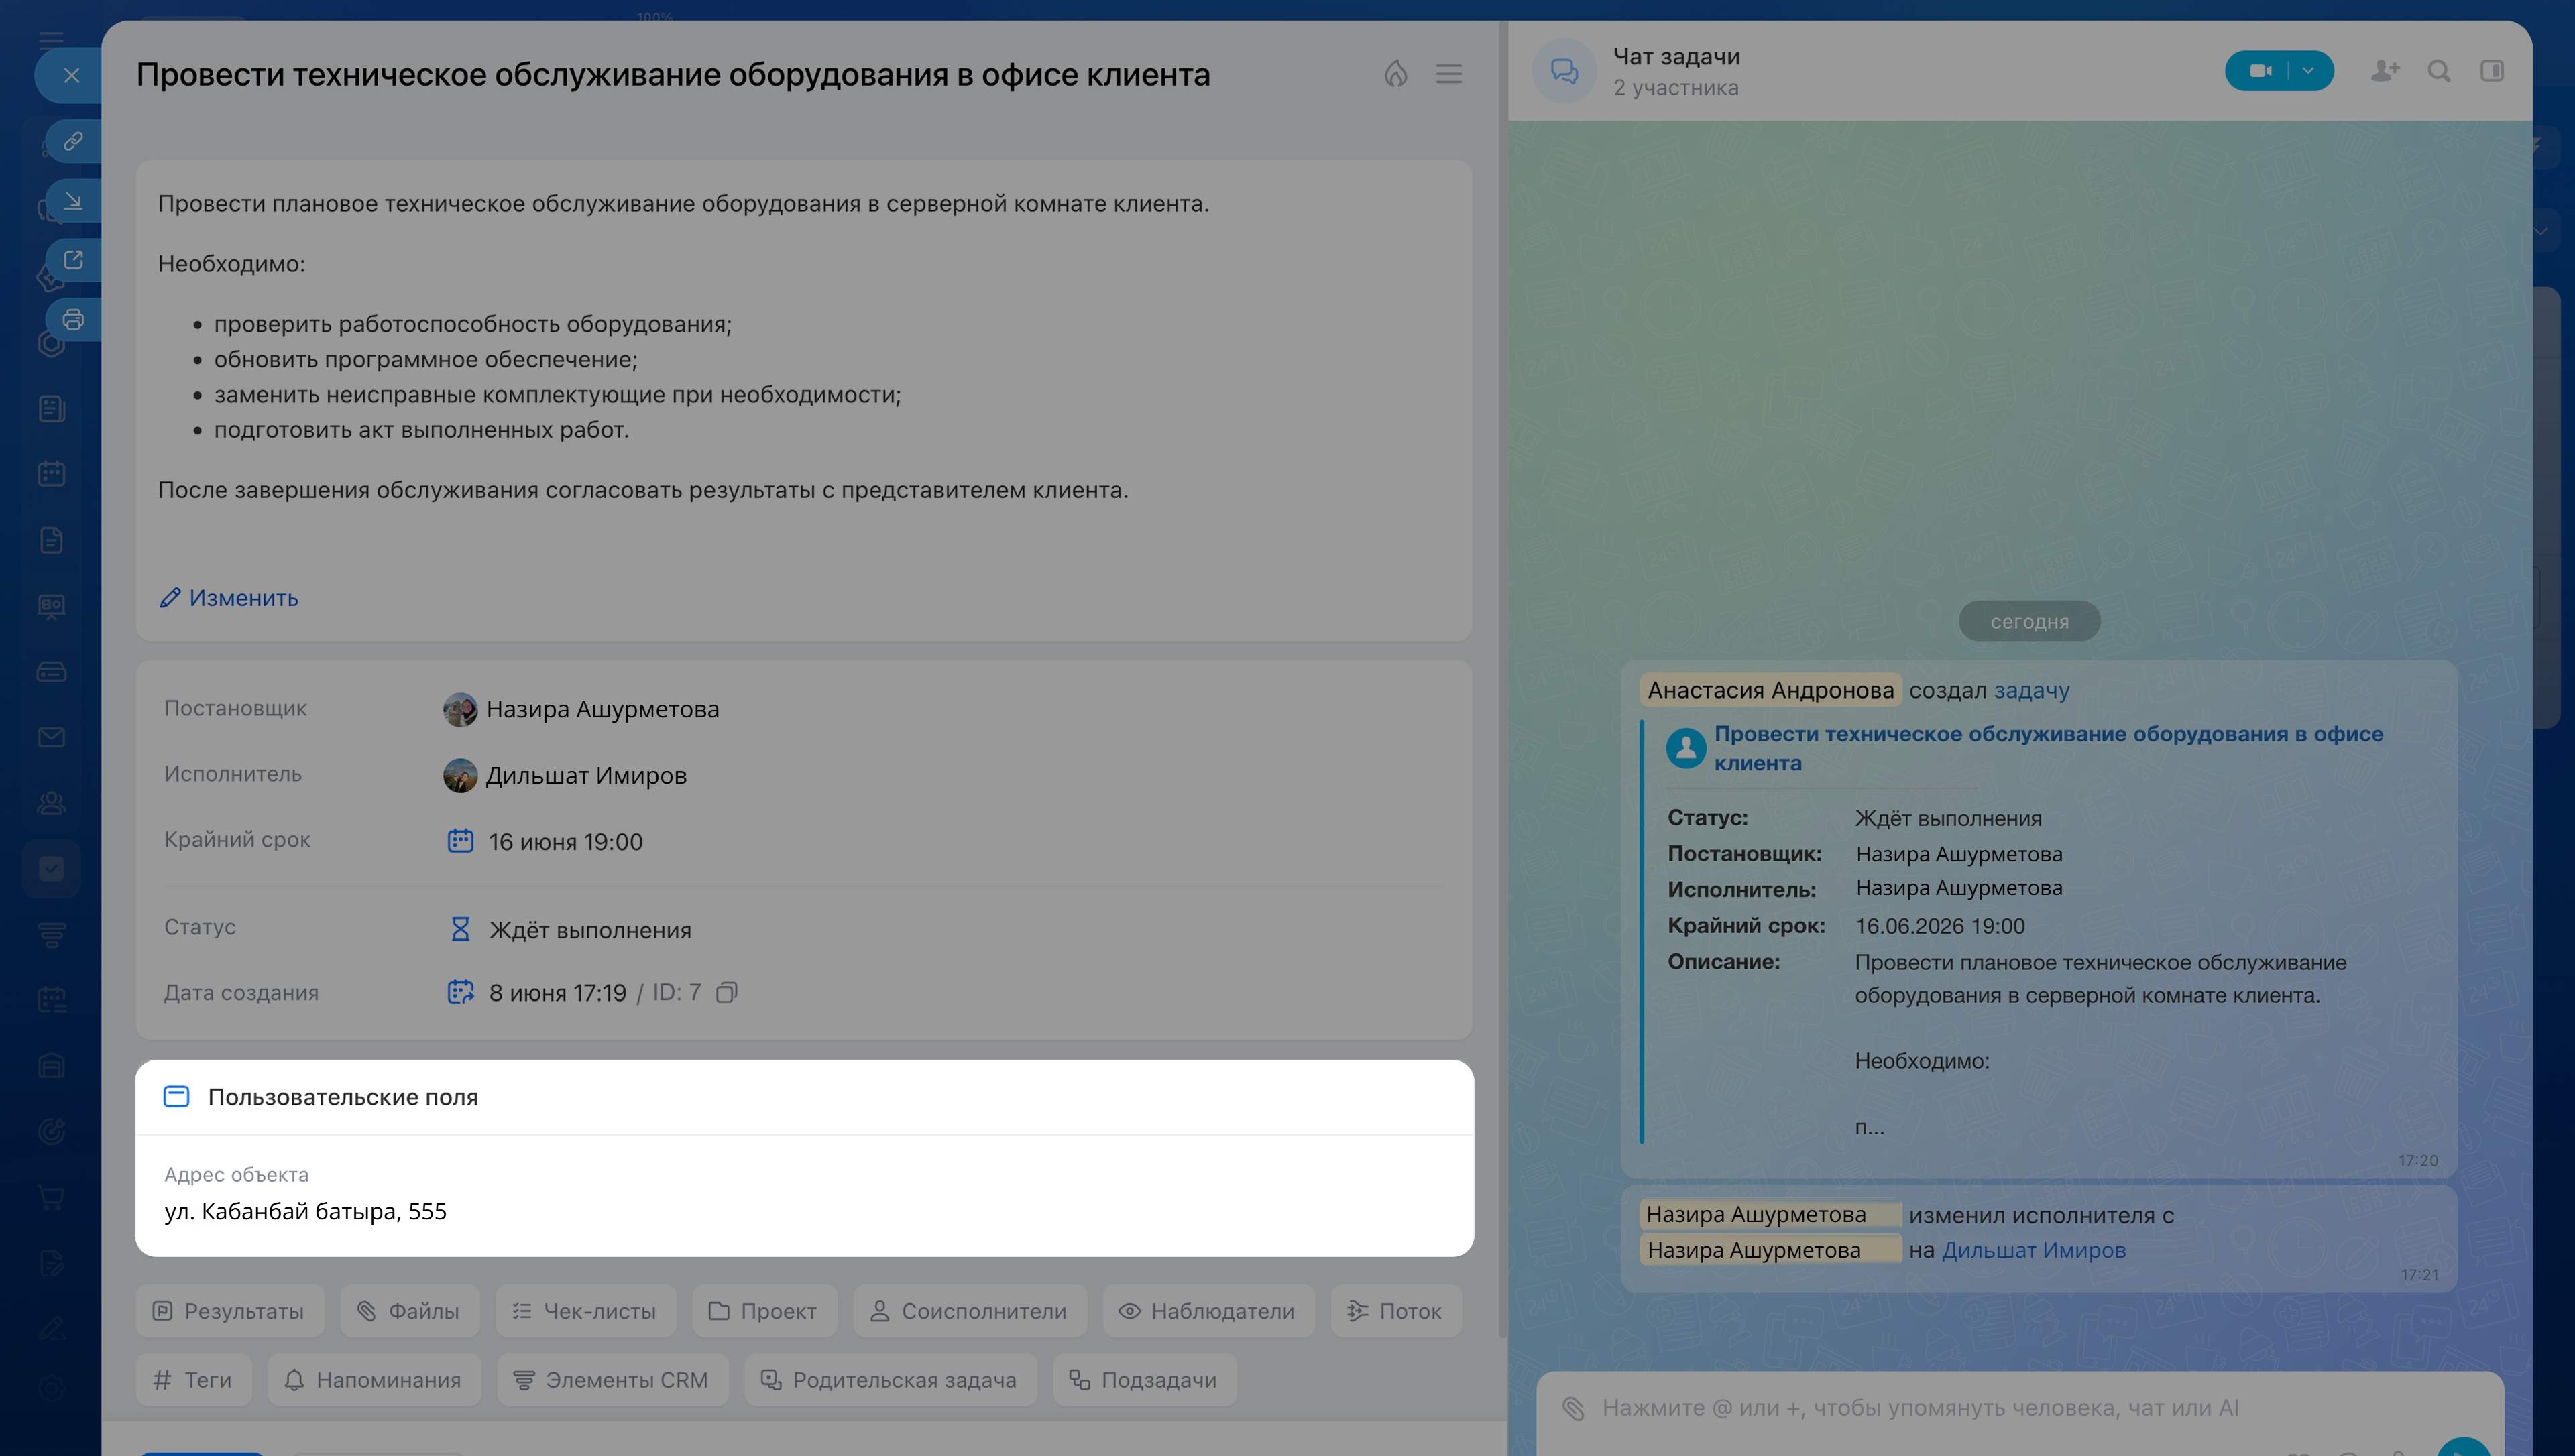The width and height of the screenshot is (2575, 1456).
Task: Open the left sidebar hamburger menu
Action: [x=51, y=40]
